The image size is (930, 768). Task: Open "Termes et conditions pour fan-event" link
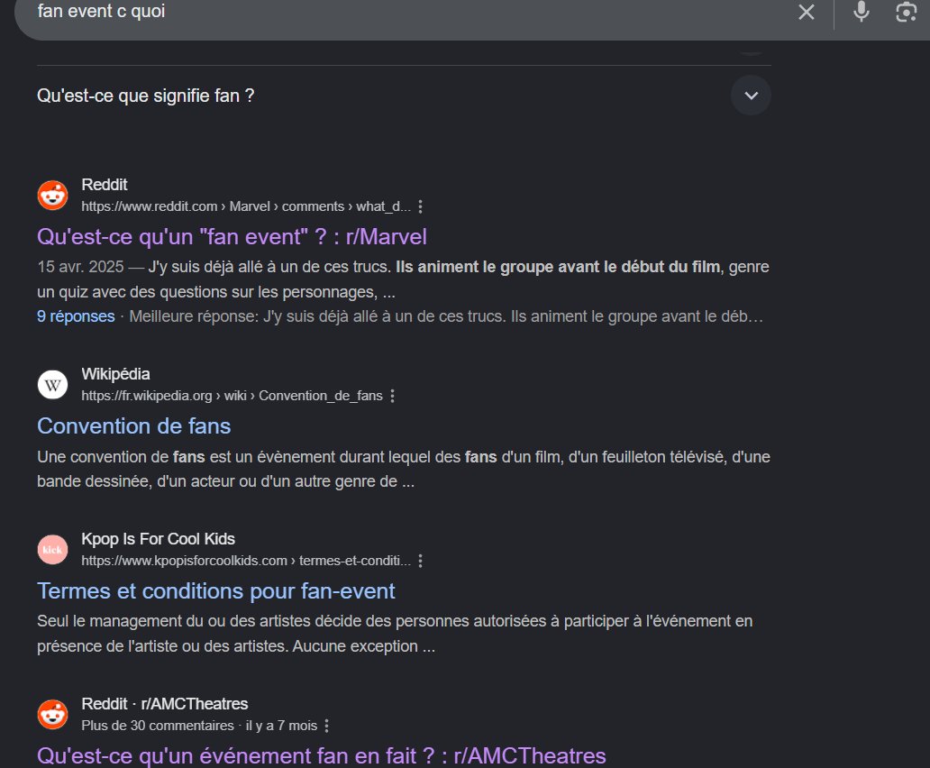pyautogui.click(x=216, y=590)
